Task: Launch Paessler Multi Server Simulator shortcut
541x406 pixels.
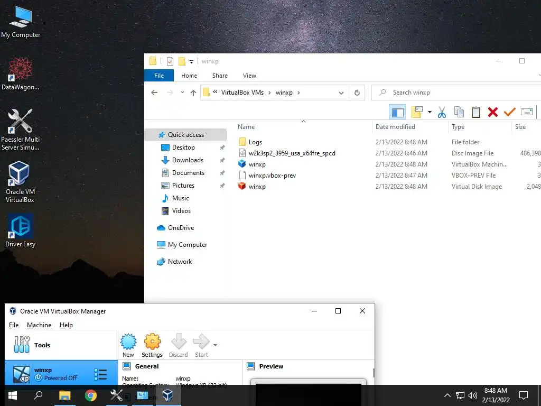Action: (x=21, y=130)
